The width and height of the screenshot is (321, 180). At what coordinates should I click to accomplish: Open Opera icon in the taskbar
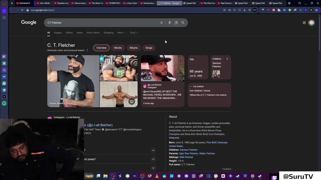coord(113,176)
